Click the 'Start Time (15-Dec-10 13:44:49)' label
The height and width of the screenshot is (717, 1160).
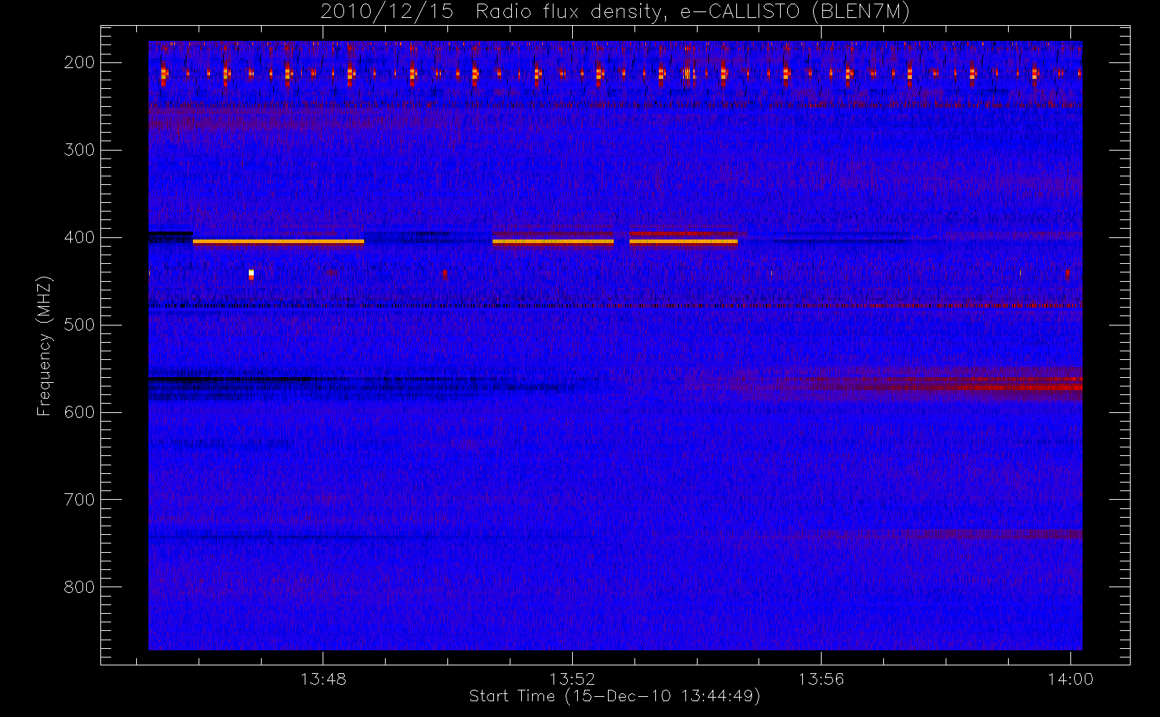click(x=614, y=696)
